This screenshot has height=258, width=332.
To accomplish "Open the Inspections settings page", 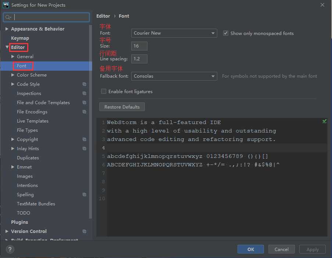I will (29, 93).
